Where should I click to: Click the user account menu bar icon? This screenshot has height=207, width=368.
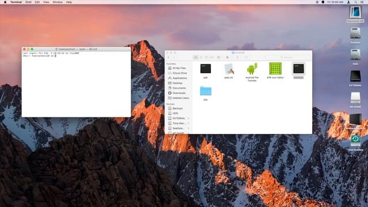(348, 2)
